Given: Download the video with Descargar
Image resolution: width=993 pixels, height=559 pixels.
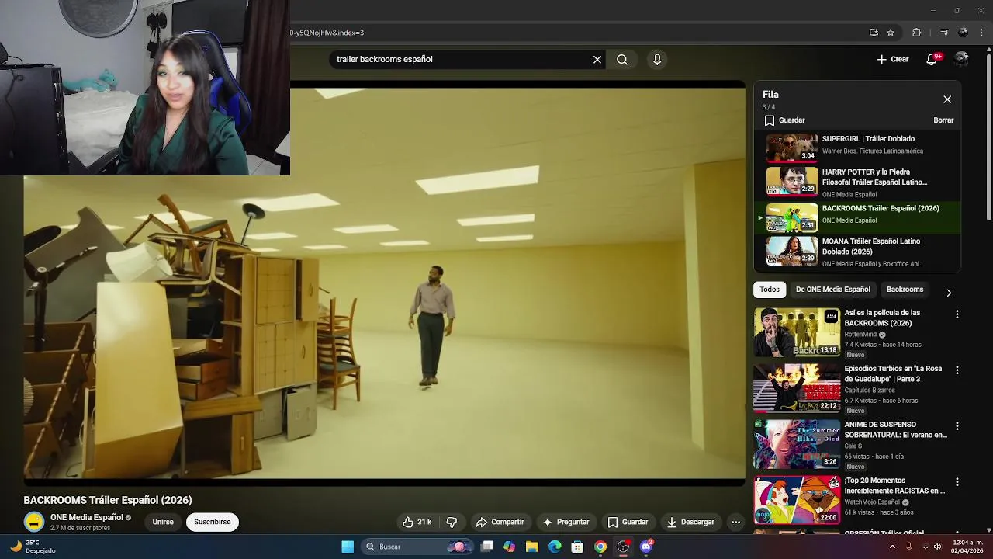Looking at the screenshot, I should pyautogui.click(x=690, y=522).
